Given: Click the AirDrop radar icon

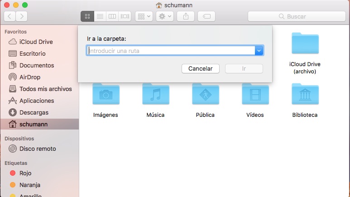Looking at the screenshot, I should (13, 77).
